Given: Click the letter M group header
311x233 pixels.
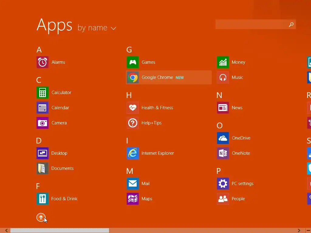Looking at the screenshot, I should pyautogui.click(x=130, y=171).
